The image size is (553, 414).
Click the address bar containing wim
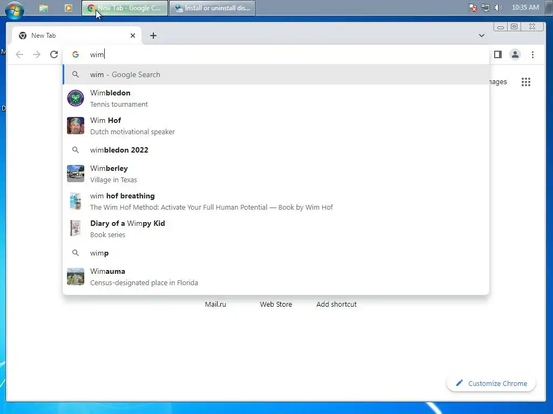pyautogui.click(x=276, y=54)
